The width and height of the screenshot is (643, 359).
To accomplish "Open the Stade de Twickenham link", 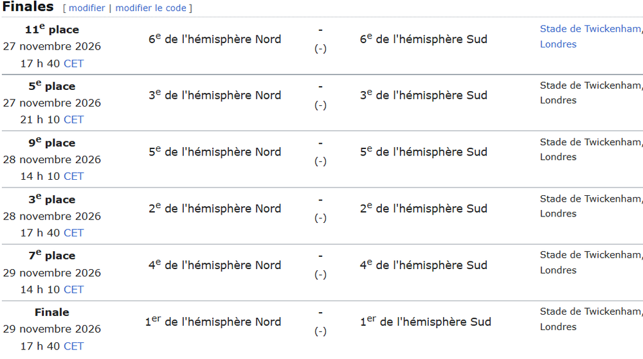I will click(590, 29).
